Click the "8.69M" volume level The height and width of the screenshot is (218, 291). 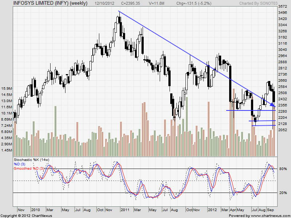7,119
